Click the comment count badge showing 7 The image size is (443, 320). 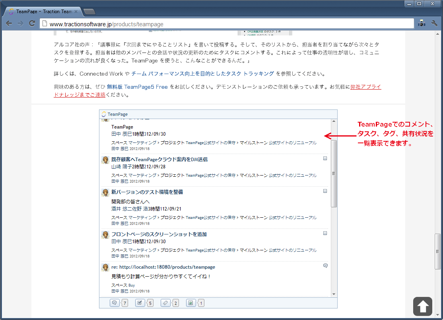coord(124,303)
